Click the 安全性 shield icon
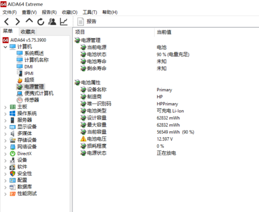 click(13, 174)
